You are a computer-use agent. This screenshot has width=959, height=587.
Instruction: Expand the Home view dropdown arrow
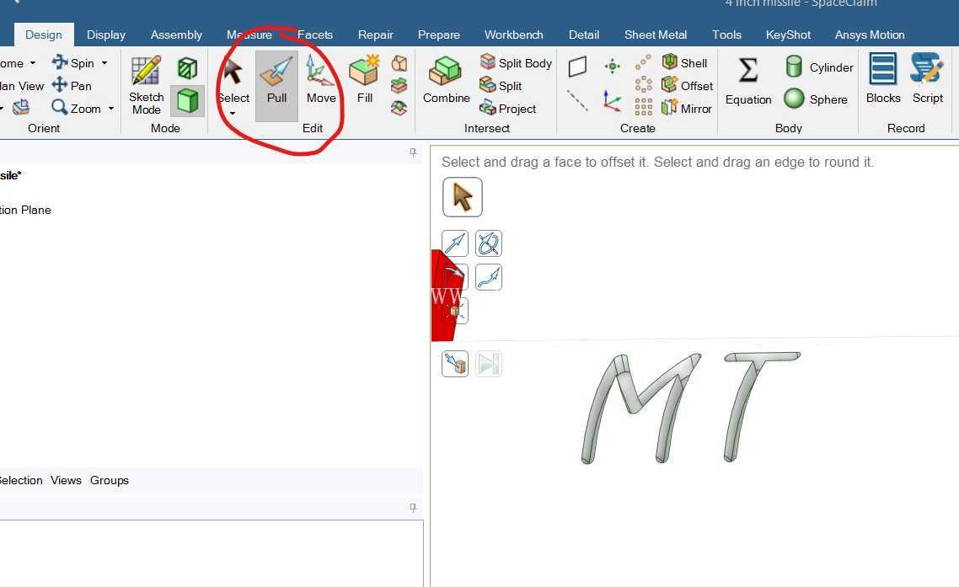pyautogui.click(x=33, y=63)
